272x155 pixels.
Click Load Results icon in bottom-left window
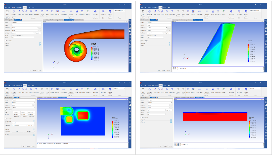(x=7, y=89)
